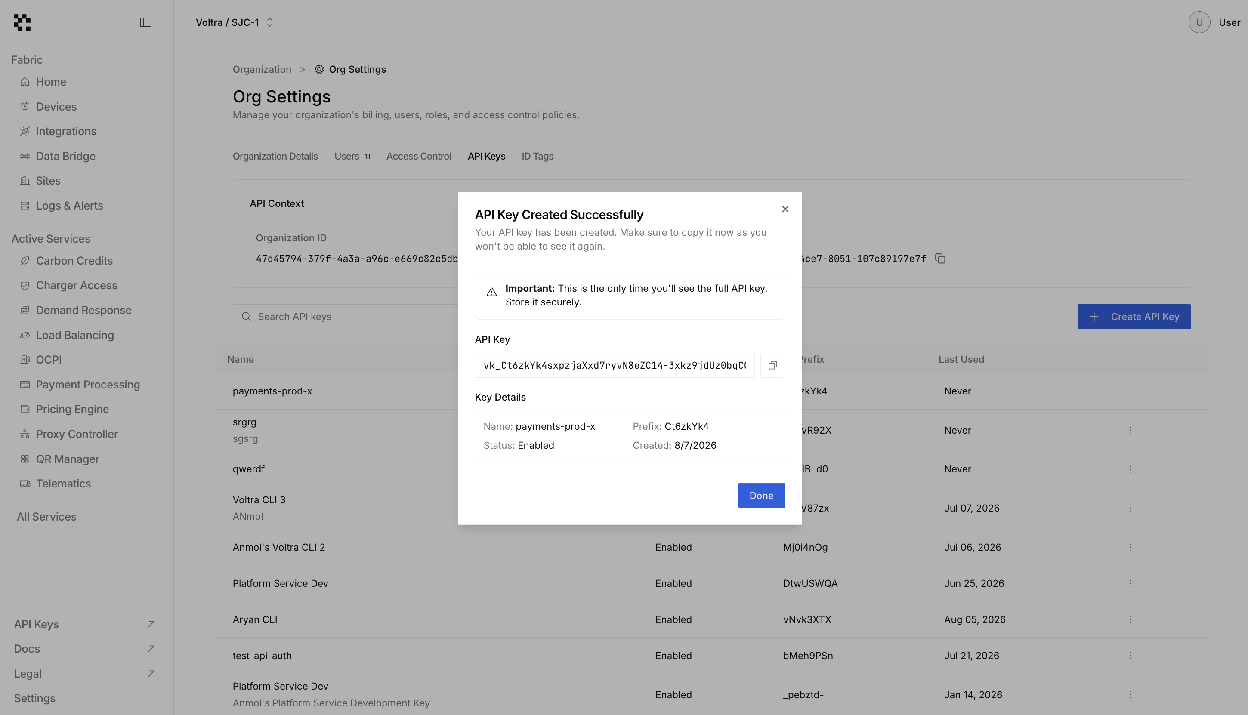Screen dimensions: 1248x715
Task: Copy the generated API key
Action: pos(772,365)
